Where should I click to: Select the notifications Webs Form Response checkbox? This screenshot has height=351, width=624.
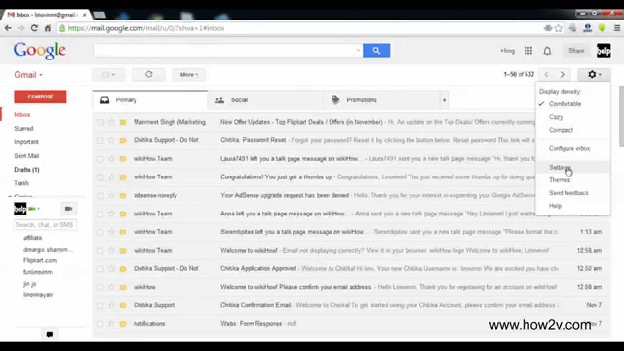pyautogui.click(x=100, y=324)
